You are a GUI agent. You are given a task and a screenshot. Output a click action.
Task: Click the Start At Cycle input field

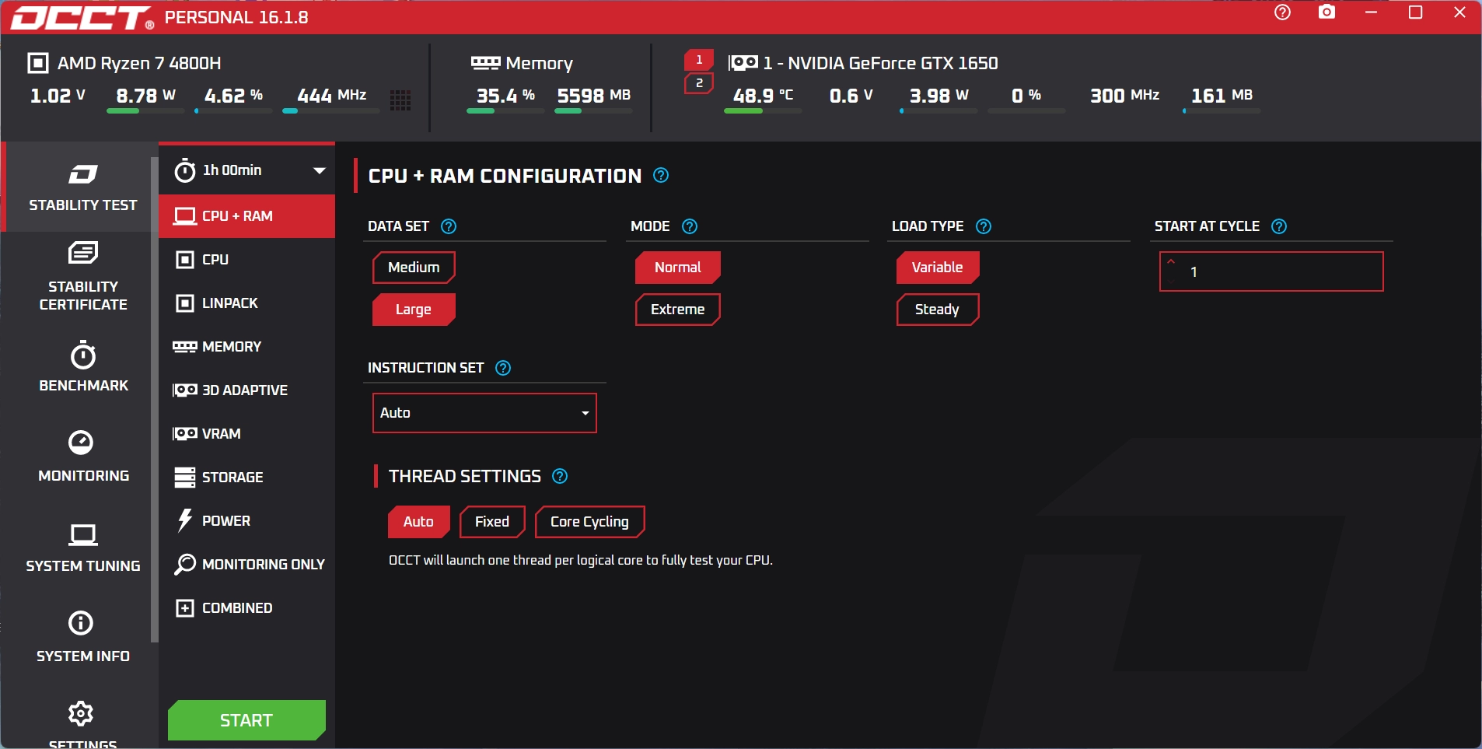(x=1271, y=271)
